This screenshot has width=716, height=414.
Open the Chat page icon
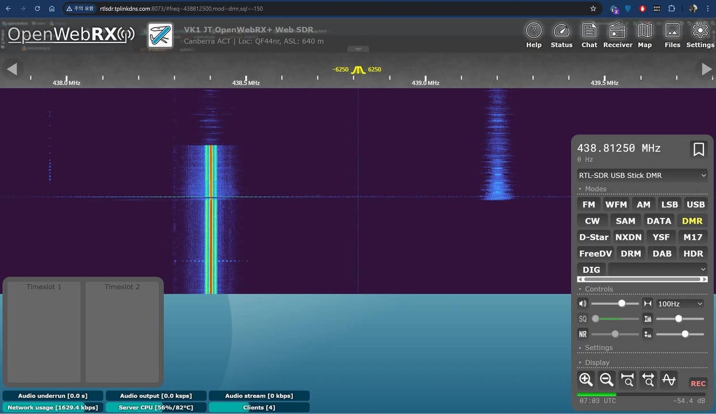tap(588, 34)
